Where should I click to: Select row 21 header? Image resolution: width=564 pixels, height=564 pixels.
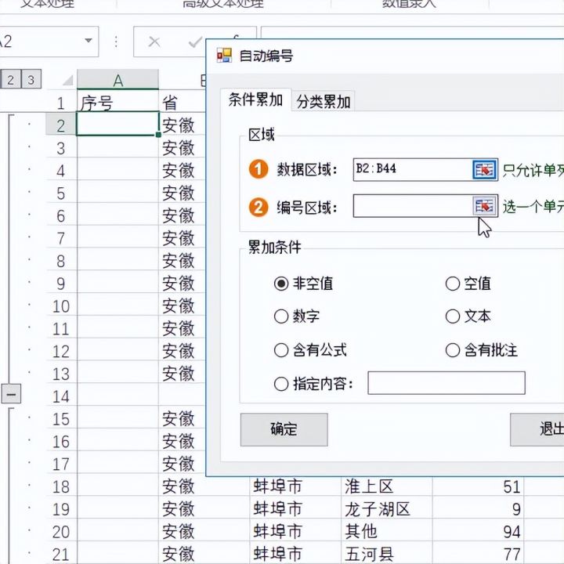coord(61,555)
